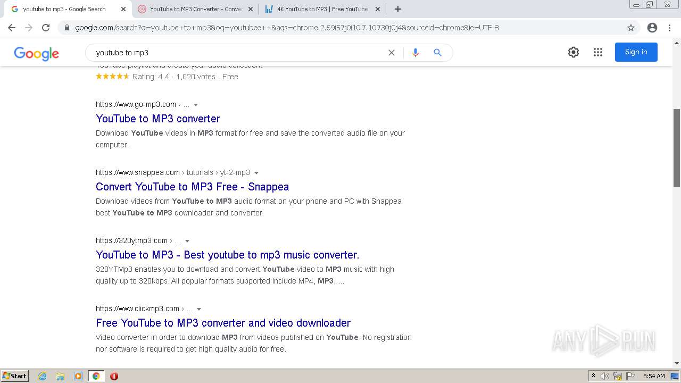Click the Rating: 4.4 text

pyautogui.click(x=151, y=77)
